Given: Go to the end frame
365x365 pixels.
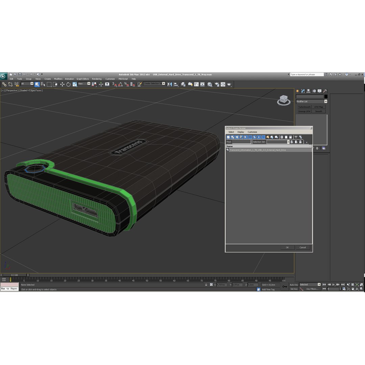Looking at the screenshot, I should [x=343, y=285].
